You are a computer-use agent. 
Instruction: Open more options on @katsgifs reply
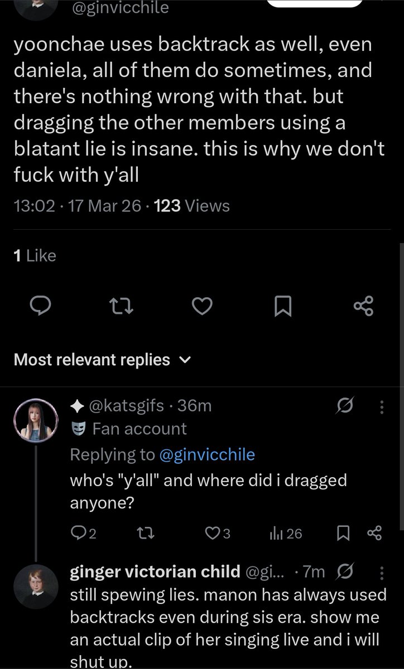tap(382, 406)
